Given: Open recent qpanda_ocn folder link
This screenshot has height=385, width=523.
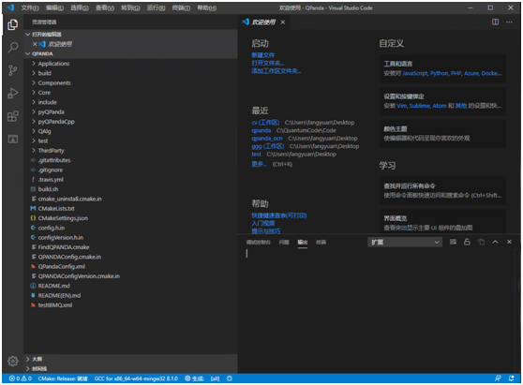Looking at the screenshot, I should point(267,139).
